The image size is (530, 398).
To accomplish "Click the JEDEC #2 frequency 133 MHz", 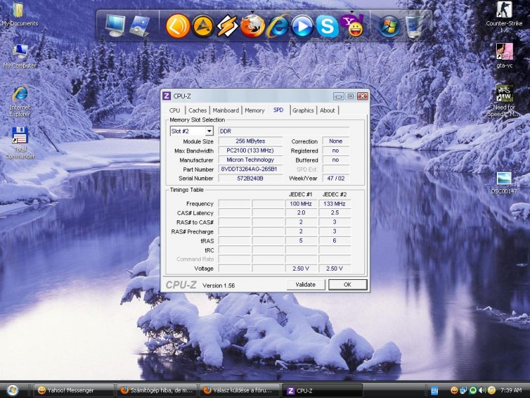I will click(335, 204).
